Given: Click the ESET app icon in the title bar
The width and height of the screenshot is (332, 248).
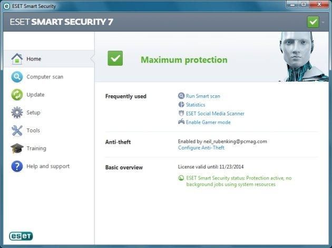Looking at the screenshot, I should (x=6, y=6).
